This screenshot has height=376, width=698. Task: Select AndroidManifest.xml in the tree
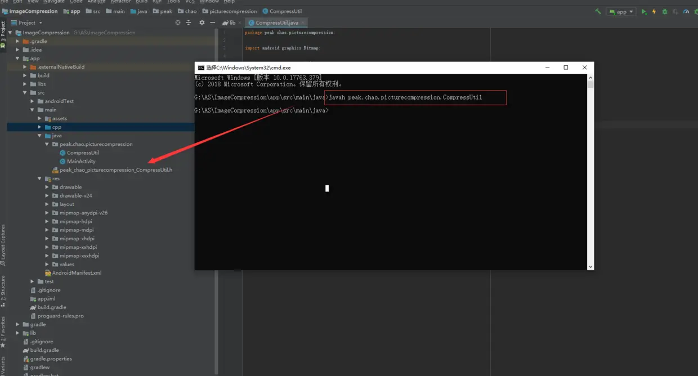[x=73, y=273]
